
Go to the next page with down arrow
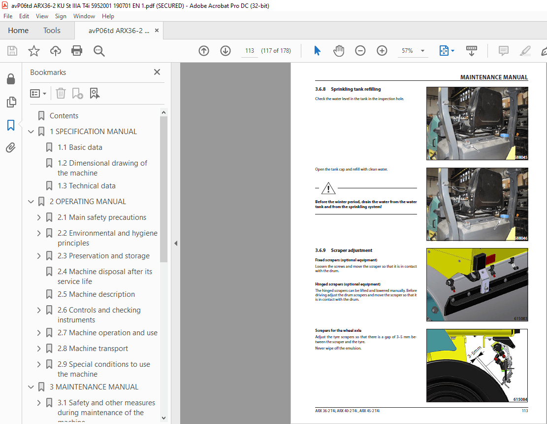coord(225,50)
